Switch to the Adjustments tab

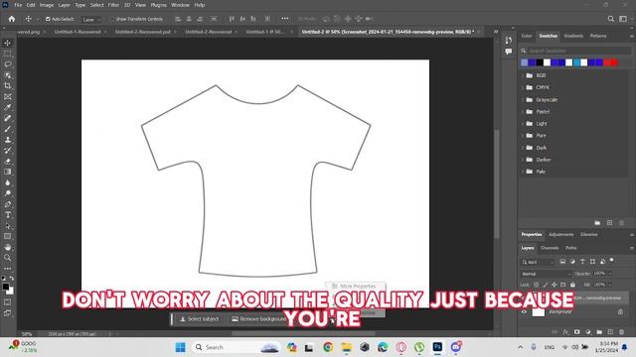click(x=560, y=235)
